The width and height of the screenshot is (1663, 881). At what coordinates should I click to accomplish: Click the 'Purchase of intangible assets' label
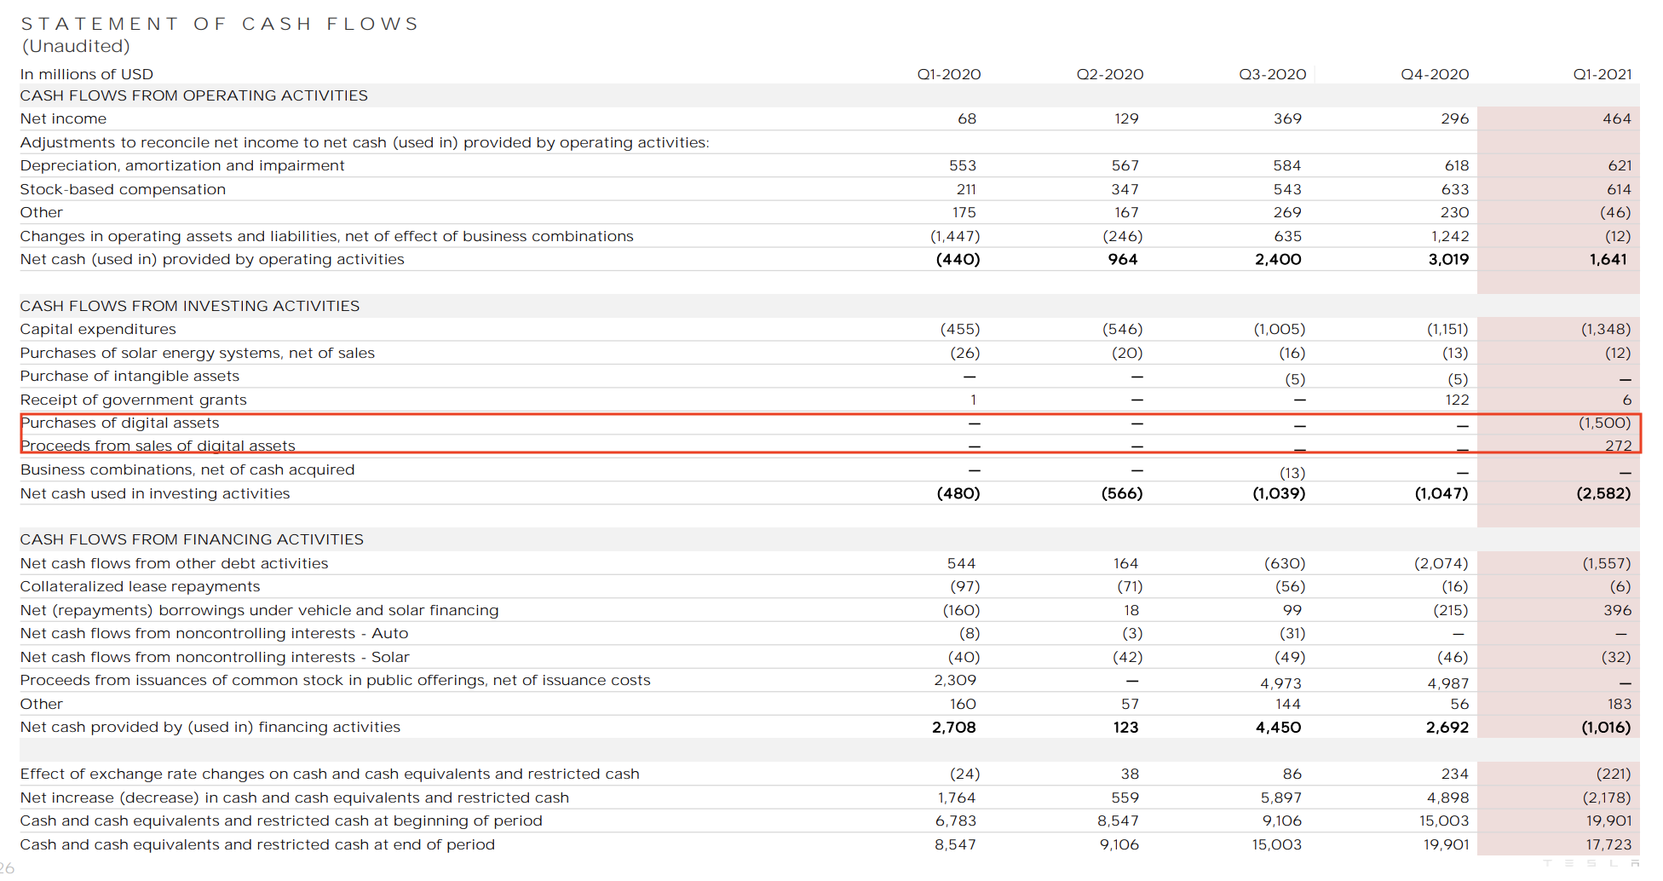[x=129, y=376]
